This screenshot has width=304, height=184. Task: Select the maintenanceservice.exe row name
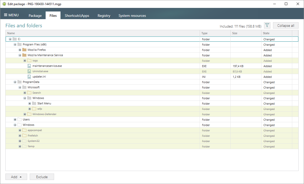click(47, 66)
